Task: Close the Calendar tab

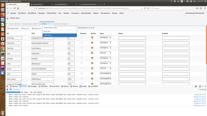Action: [20, 24]
